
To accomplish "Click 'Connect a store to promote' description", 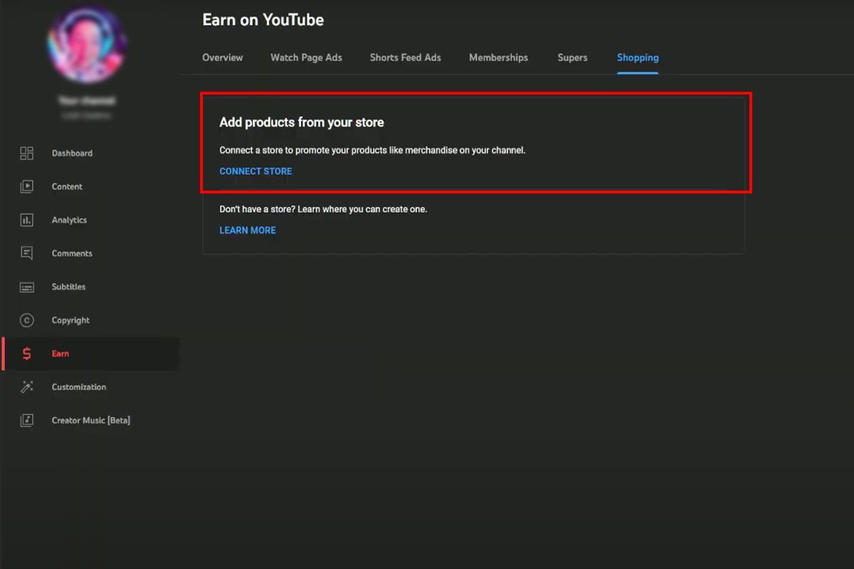I will pos(372,151).
